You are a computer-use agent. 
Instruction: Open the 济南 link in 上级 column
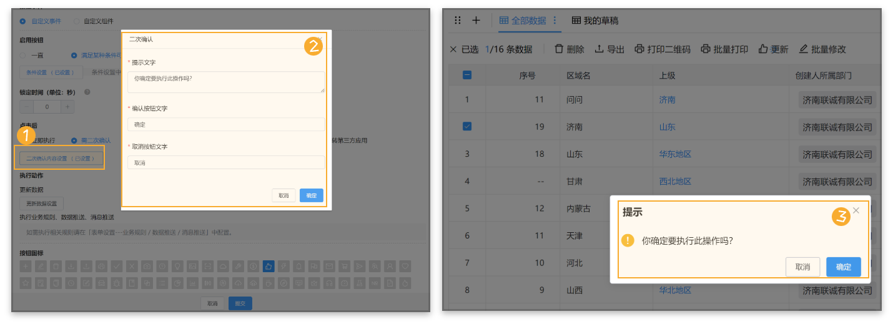click(x=667, y=100)
